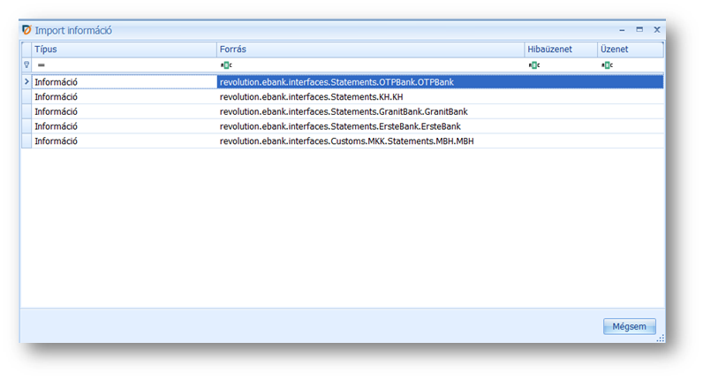The width and height of the screenshot is (703, 380).
Task: Click the current row indicator arrow
Action: coord(26,82)
